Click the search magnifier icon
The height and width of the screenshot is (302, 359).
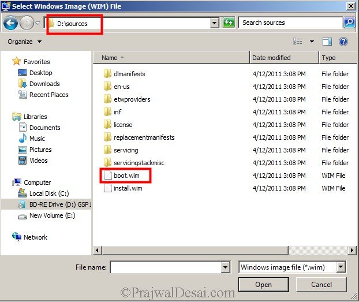pyautogui.click(x=349, y=23)
